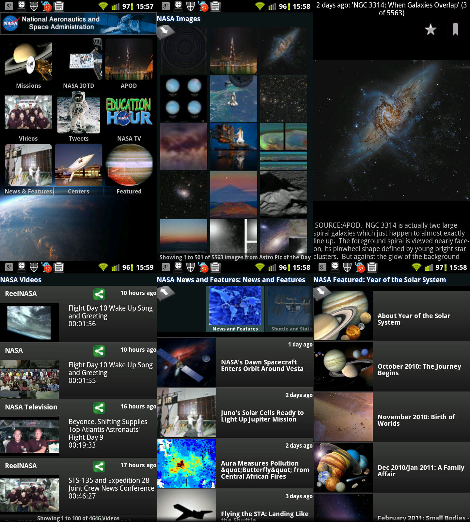Play the 00:01:56 Flight Day 10 video thumbnail
Image resolution: width=470 pixels, height=522 pixels.
[29, 323]
